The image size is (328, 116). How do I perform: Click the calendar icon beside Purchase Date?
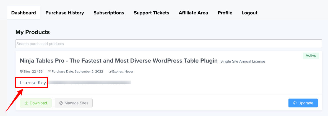pyautogui.click(x=50, y=71)
